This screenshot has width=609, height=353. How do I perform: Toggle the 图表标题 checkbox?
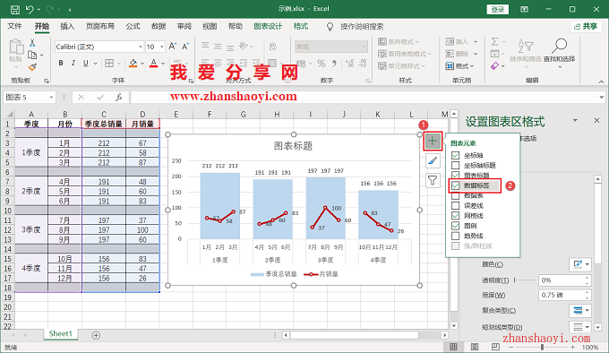(x=456, y=175)
